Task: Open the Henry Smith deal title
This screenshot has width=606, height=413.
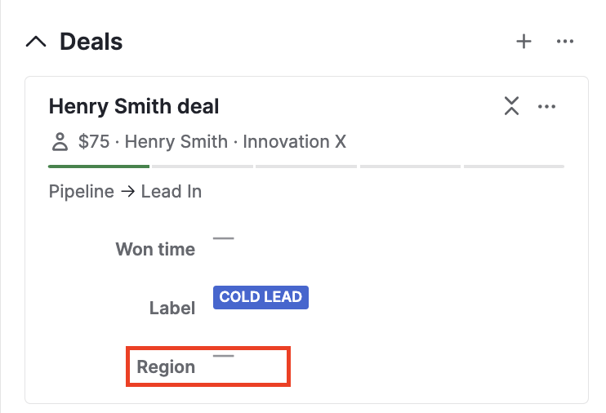Action: [134, 106]
